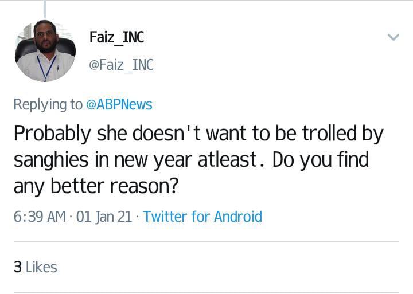The width and height of the screenshot is (413, 294).
Task: View the list of 3 Likes
Action: point(36,267)
